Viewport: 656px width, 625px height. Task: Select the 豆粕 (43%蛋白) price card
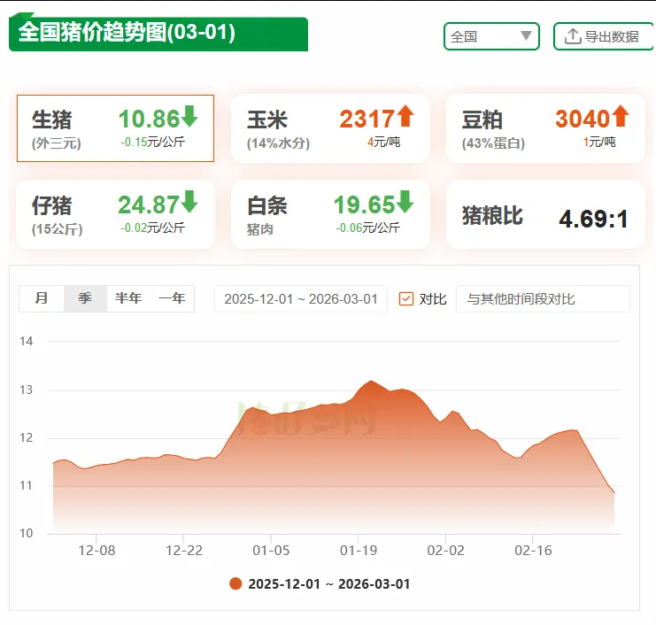[x=545, y=128]
